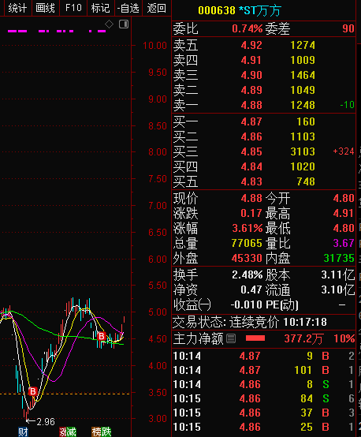Select 买四 price 4.84

coord(251,167)
